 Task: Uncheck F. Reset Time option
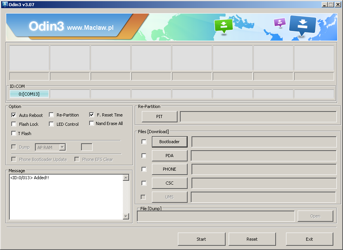click(91, 115)
